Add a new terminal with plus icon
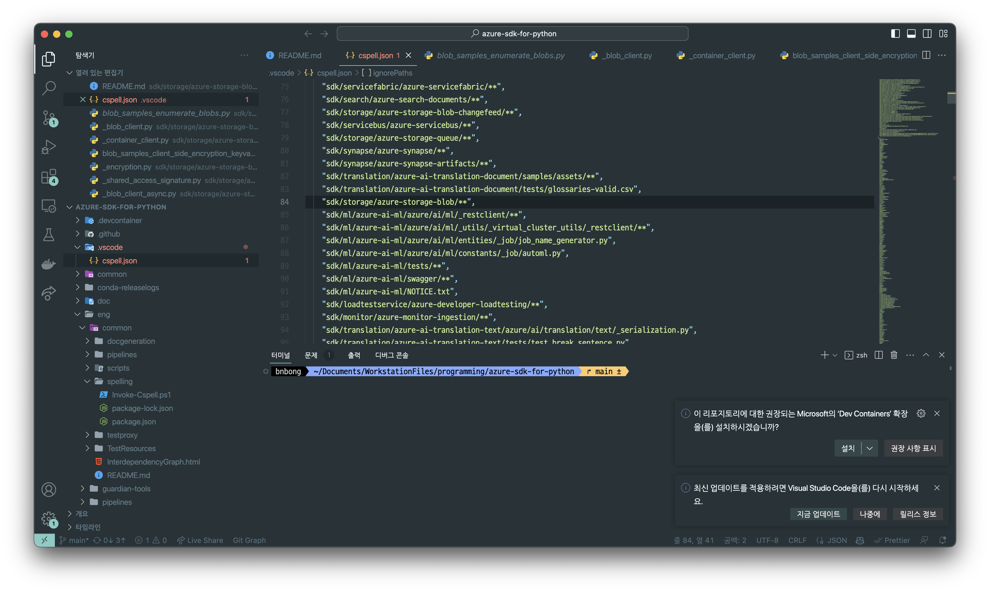This screenshot has width=990, height=592. [824, 355]
